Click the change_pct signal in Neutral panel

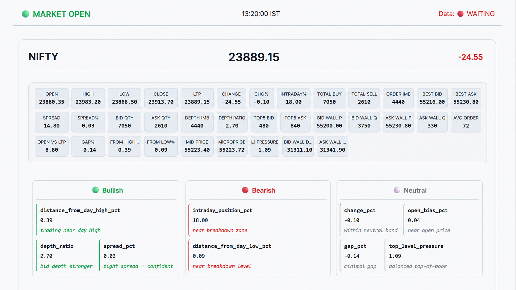(x=370, y=220)
